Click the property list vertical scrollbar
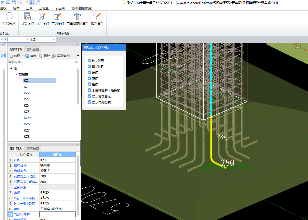308x220 pixels. (x=78, y=185)
